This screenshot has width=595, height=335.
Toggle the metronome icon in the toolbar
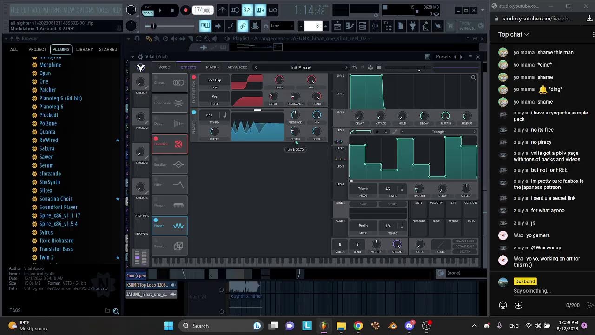pyautogui.click(x=222, y=10)
